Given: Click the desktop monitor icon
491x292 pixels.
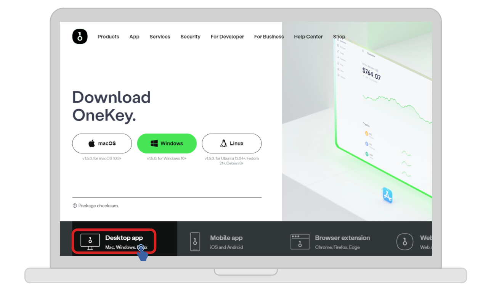Looking at the screenshot, I should coord(90,242).
